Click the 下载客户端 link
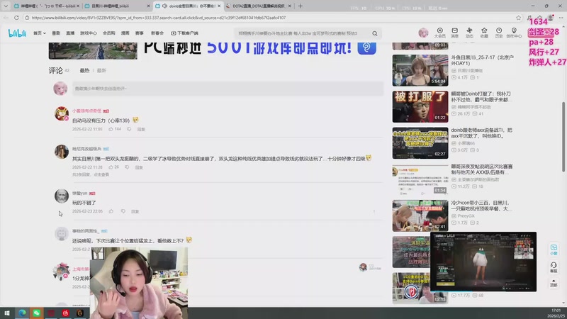This screenshot has width=567, height=319. pyautogui.click(x=184, y=33)
